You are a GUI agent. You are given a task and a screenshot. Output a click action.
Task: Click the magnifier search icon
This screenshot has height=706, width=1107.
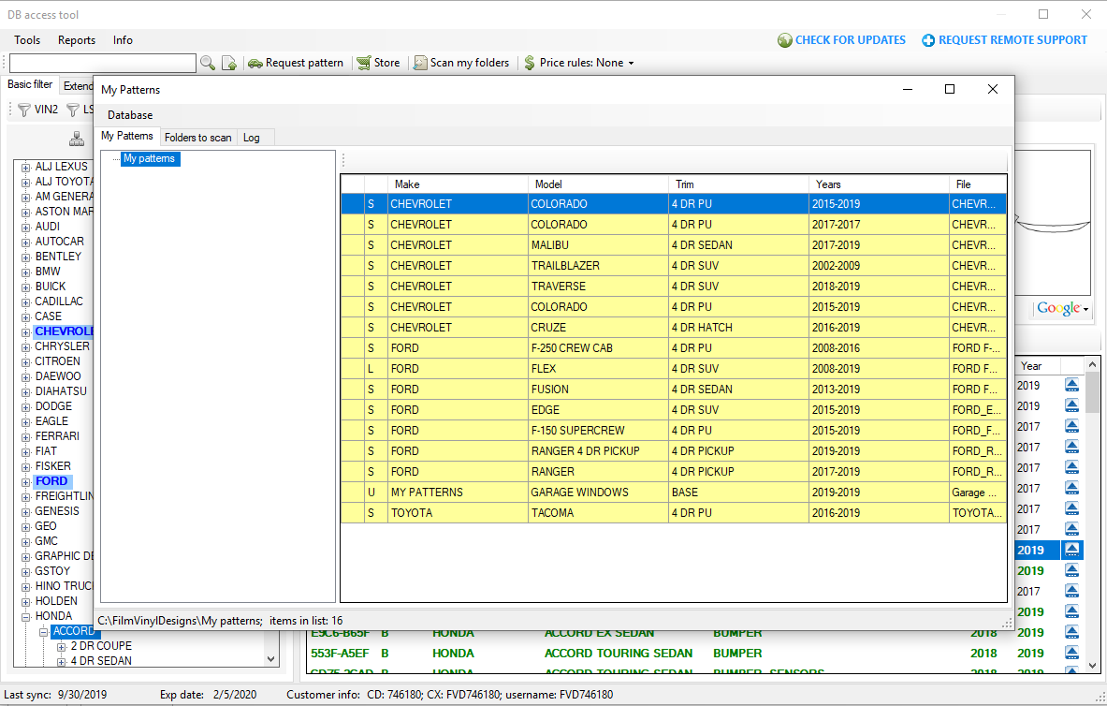208,63
